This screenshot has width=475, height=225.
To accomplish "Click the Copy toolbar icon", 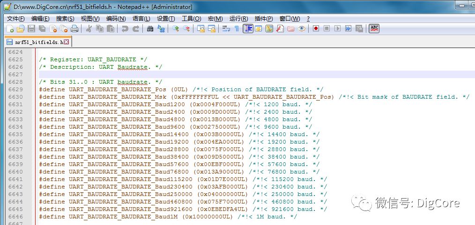I will (99, 29).
